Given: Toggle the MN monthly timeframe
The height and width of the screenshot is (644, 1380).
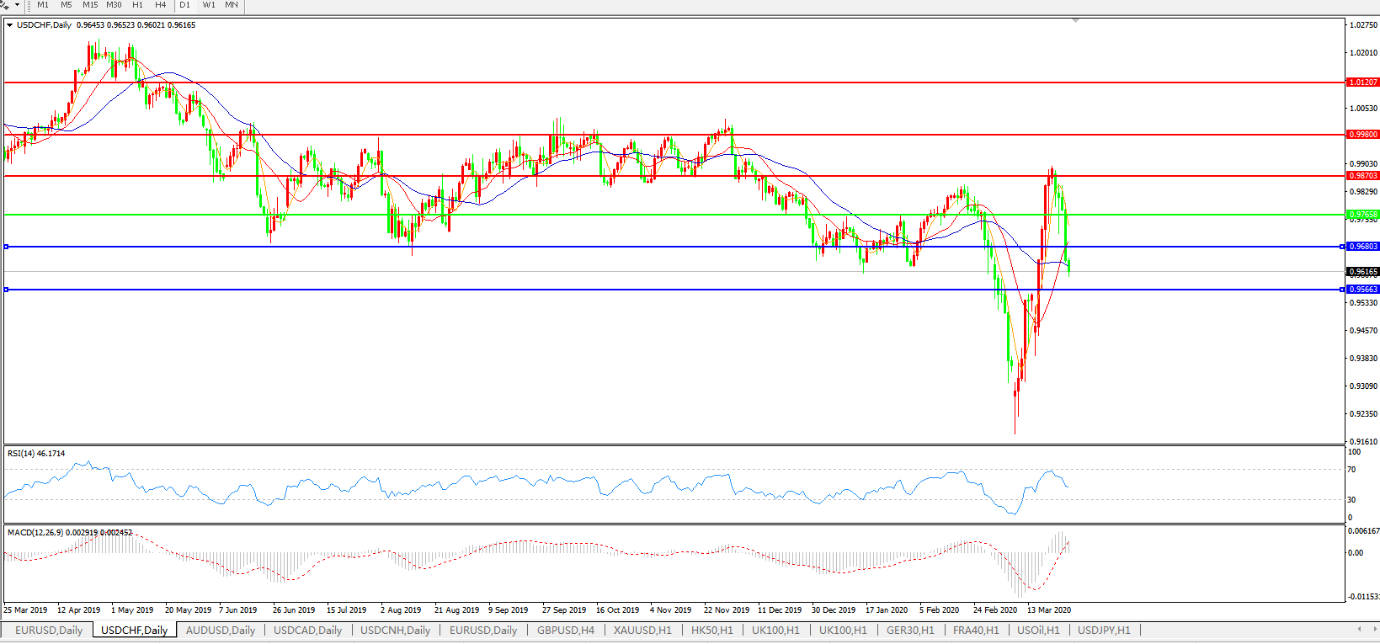Looking at the screenshot, I should click(x=232, y=5).
